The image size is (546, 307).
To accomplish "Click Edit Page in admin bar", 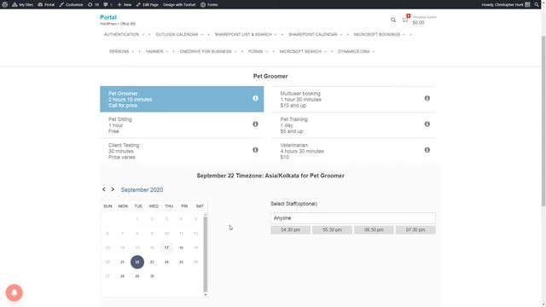I will pyautogui.click(x=148, y=4).
